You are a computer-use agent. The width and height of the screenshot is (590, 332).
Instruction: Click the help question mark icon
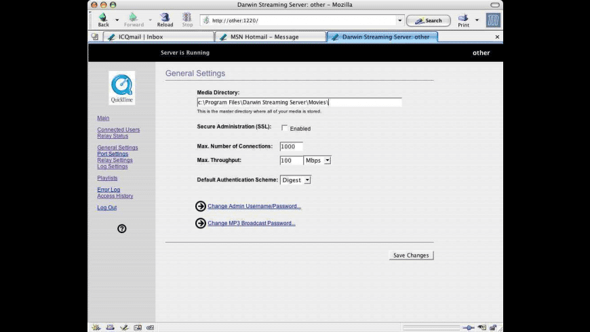click(x=121, y=228)
